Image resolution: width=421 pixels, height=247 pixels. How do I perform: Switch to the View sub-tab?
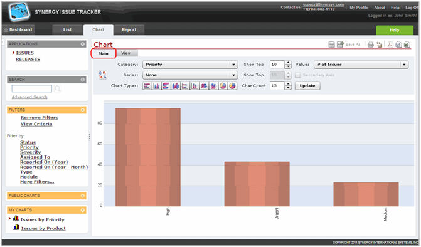(x=125, y=53)
